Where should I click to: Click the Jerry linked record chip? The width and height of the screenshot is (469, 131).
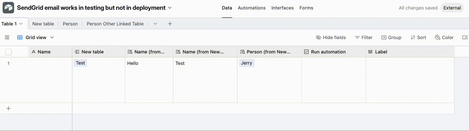[247, 63]
